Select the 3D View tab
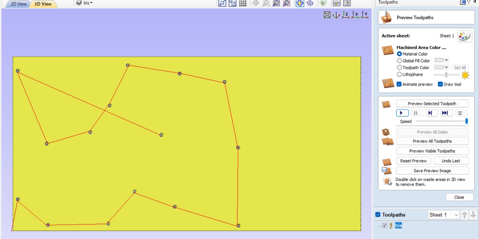The image size is (479, 239). point(42,4)
